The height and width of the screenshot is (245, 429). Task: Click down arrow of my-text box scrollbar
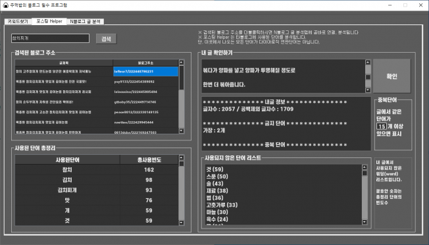(x=368, y=90)
